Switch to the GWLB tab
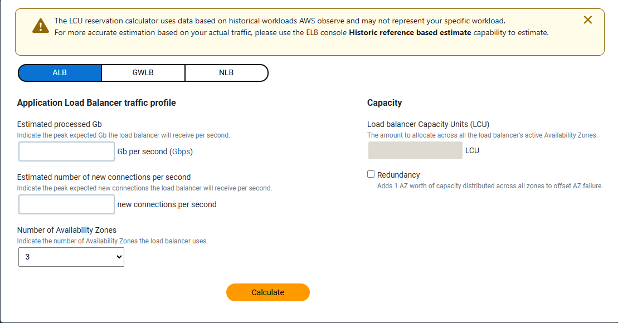This screenshot has width=618, height=323. point(143,73)
